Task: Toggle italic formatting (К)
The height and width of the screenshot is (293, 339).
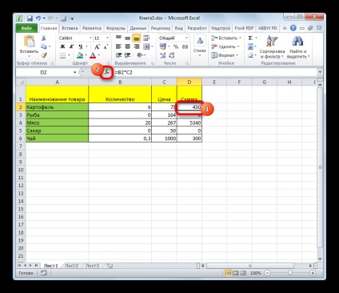Action: (x=71, y=46)
